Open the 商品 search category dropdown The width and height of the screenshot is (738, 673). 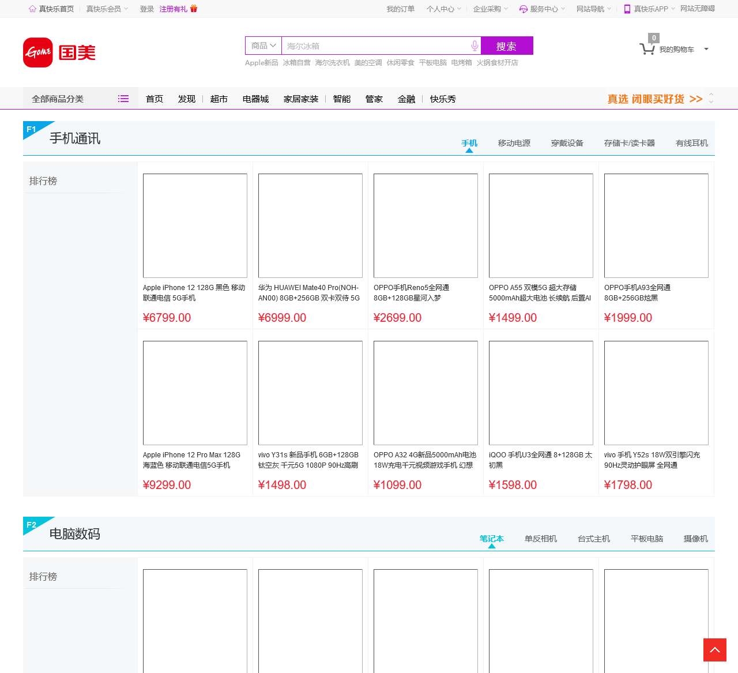tap(263, 46)
